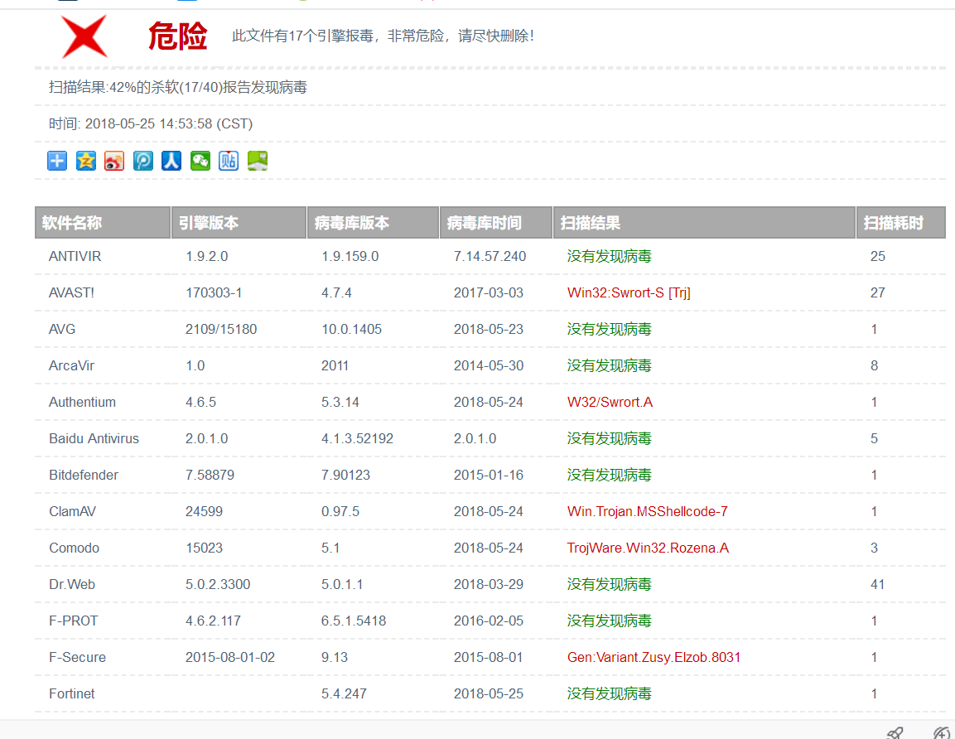Open the blue plus more-sharing icon

(57, 161)
